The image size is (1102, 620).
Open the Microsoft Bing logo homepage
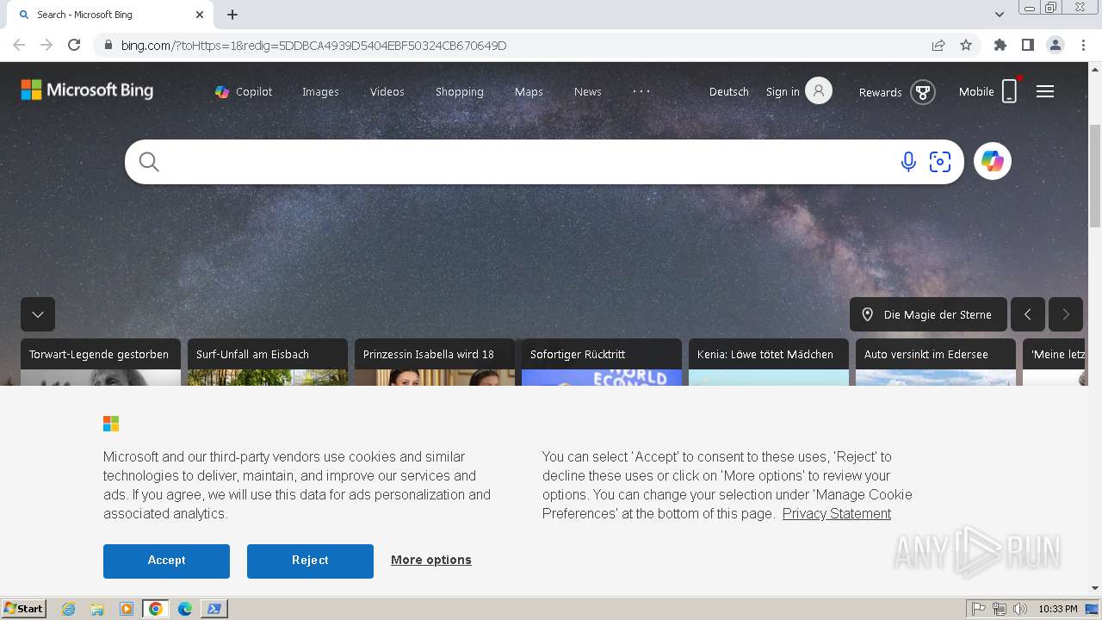click(87, 90)
